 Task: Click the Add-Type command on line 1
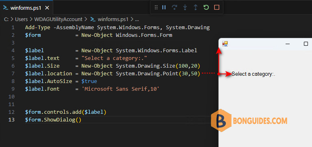coord(38,28)
